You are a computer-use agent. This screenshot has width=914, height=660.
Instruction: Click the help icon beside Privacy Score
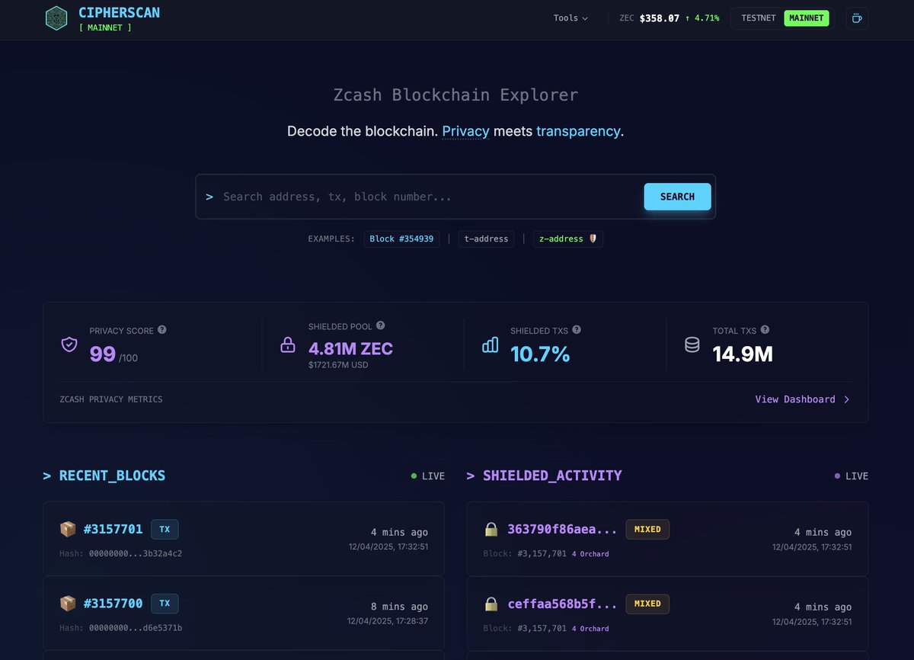tap(161, 330)
